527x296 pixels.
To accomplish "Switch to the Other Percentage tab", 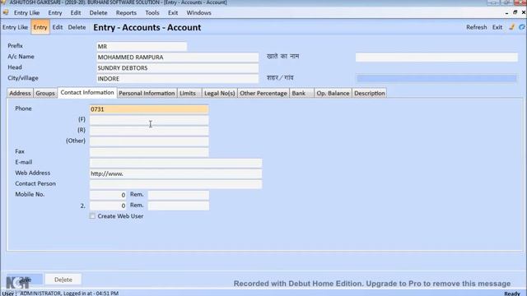I will (263, 93).
